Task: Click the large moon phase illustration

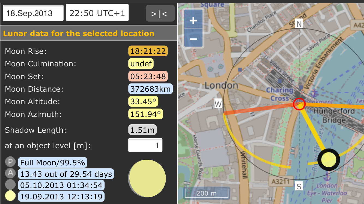Action: [x=147, y=178]
